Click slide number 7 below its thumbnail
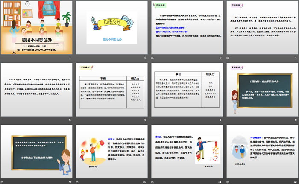This screenshot has height=184, width=299. [221, 120]
